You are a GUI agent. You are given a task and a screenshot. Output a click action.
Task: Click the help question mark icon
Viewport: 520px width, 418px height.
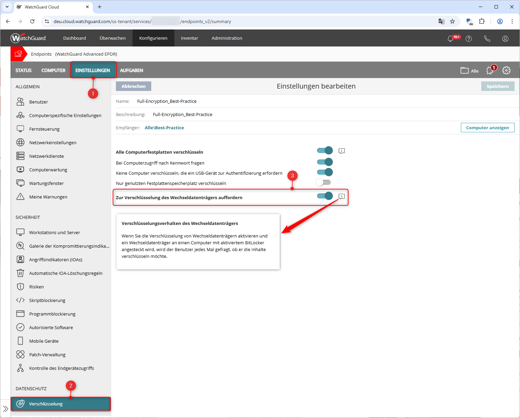click(469, 39)
